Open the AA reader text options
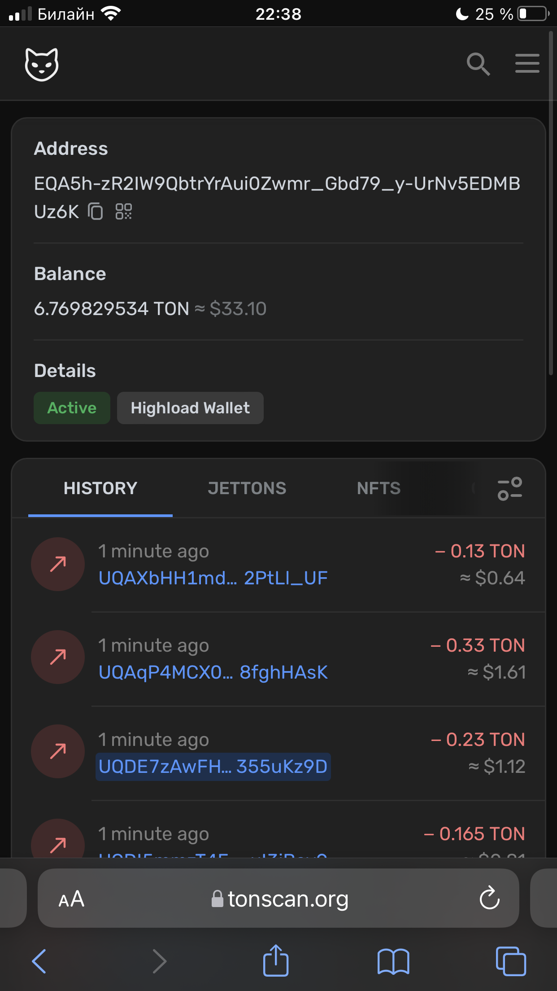557x991 pixels. tap(71, 899)
